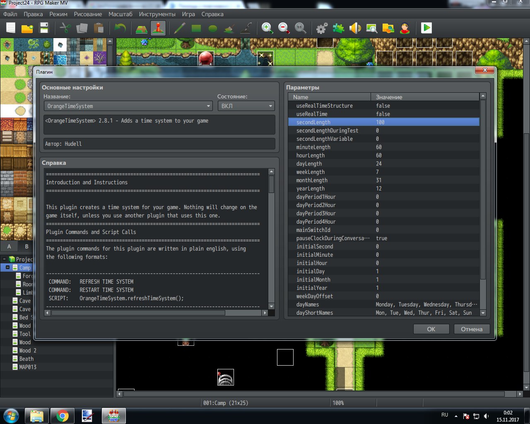This screenshot has height=424, width=530.
Task: Select the Event mode icon
Action: point(158,28)
